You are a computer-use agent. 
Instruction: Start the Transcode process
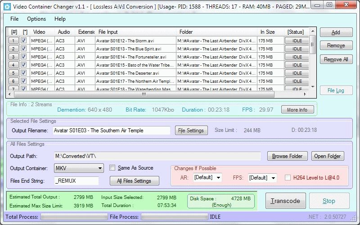(x=286, y=201)
